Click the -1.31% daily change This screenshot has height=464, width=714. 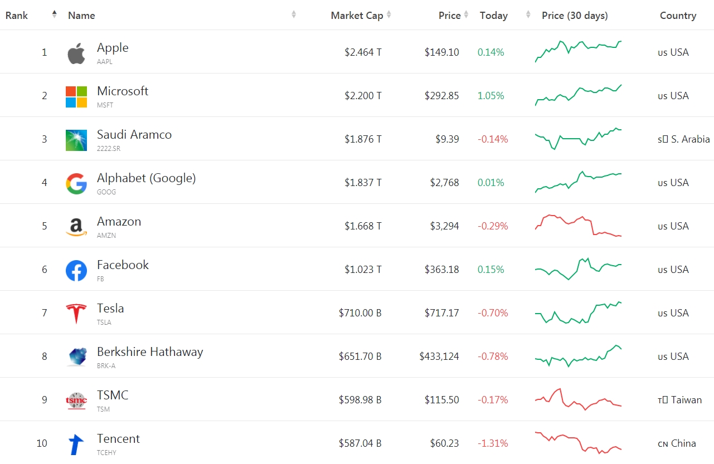pos(493,443)
